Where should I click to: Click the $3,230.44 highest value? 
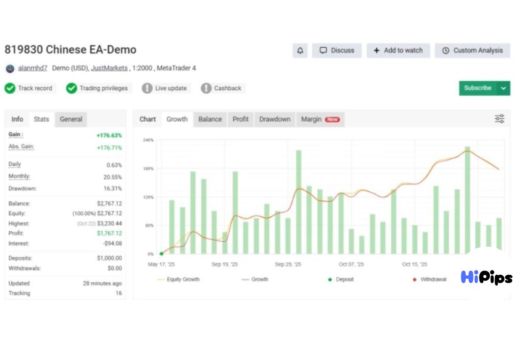(x=109, y=224)
